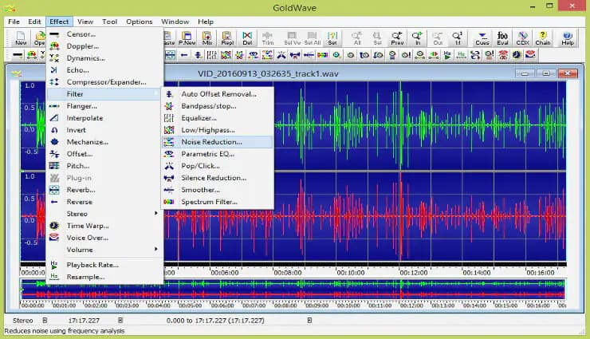This screenshot has width=590, height=339.
Task: Select Censor... in Effect menu
Action: 104,34
